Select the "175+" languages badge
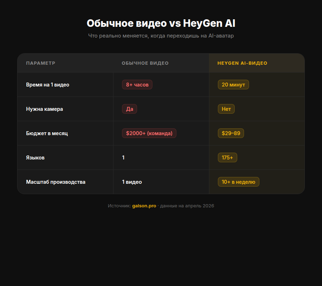The image size is (322, 286). pyautogui.click(x=227, y=157)
